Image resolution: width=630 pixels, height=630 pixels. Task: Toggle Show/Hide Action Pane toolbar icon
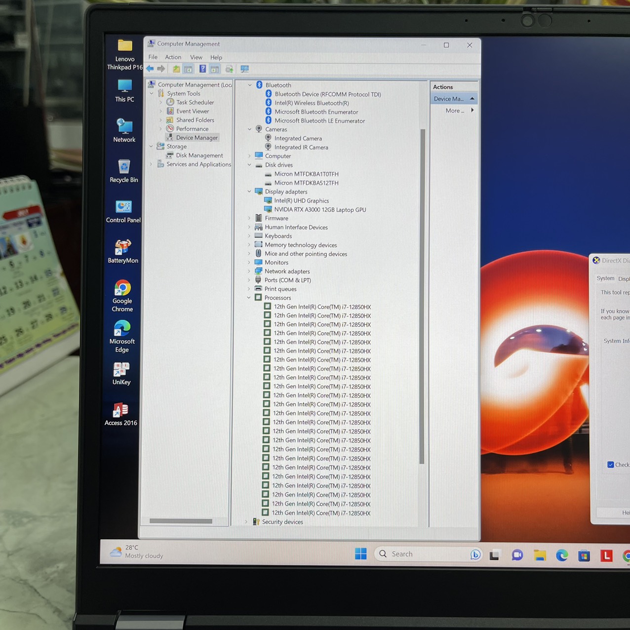[x=215, y=69]
